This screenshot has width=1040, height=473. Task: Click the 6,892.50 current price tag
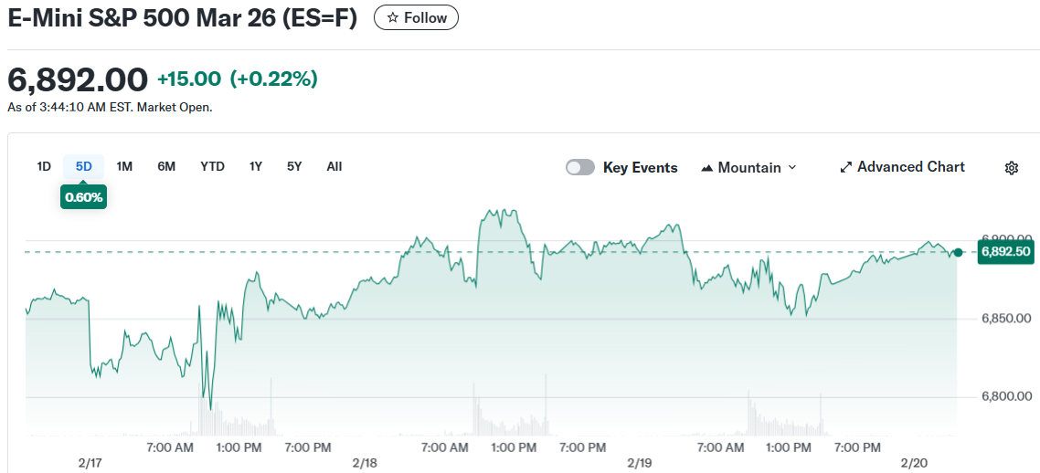(1005, 252)
